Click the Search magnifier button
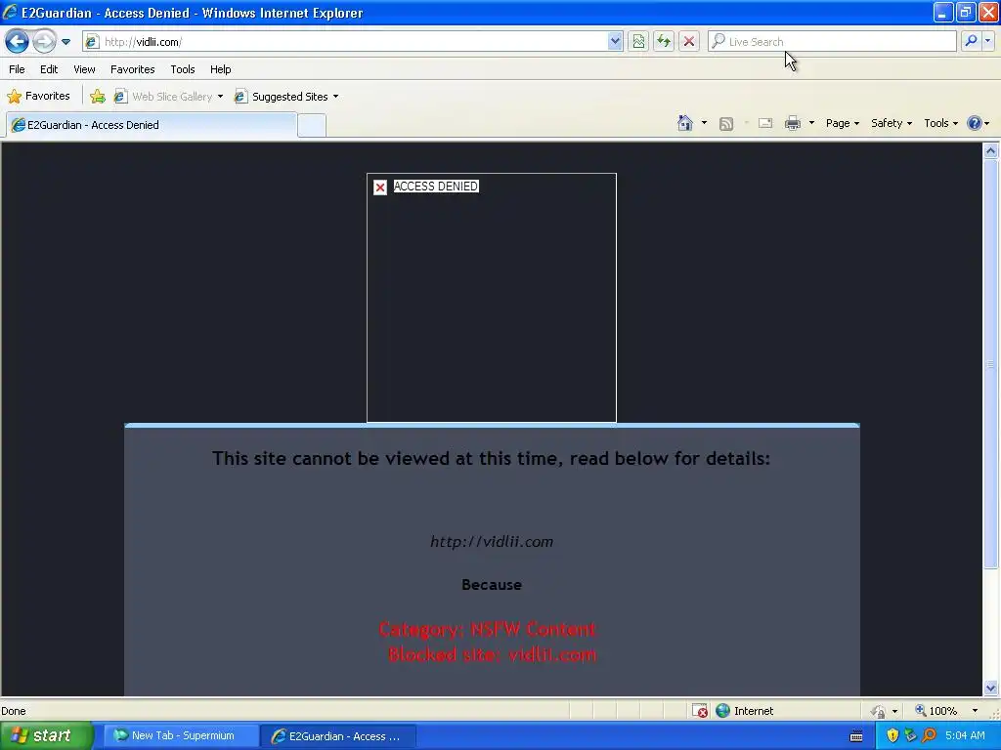Image resolution: width=1001 pixels, height=750 pixels. click(971, 41)
